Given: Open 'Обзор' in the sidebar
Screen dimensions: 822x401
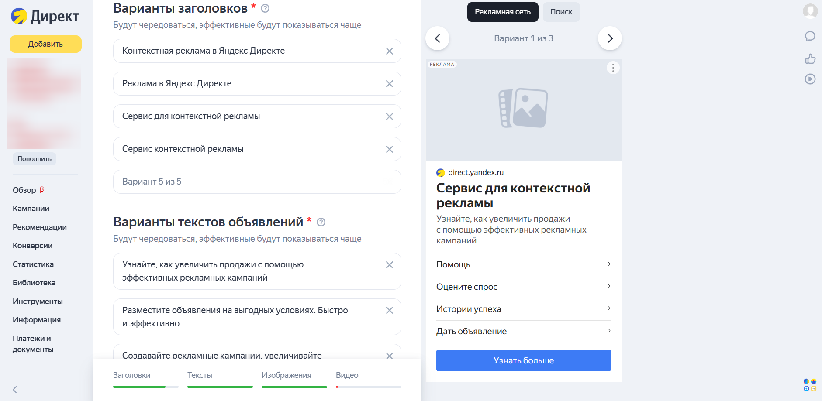Looking at the screenshot, I should click(24, 190).
